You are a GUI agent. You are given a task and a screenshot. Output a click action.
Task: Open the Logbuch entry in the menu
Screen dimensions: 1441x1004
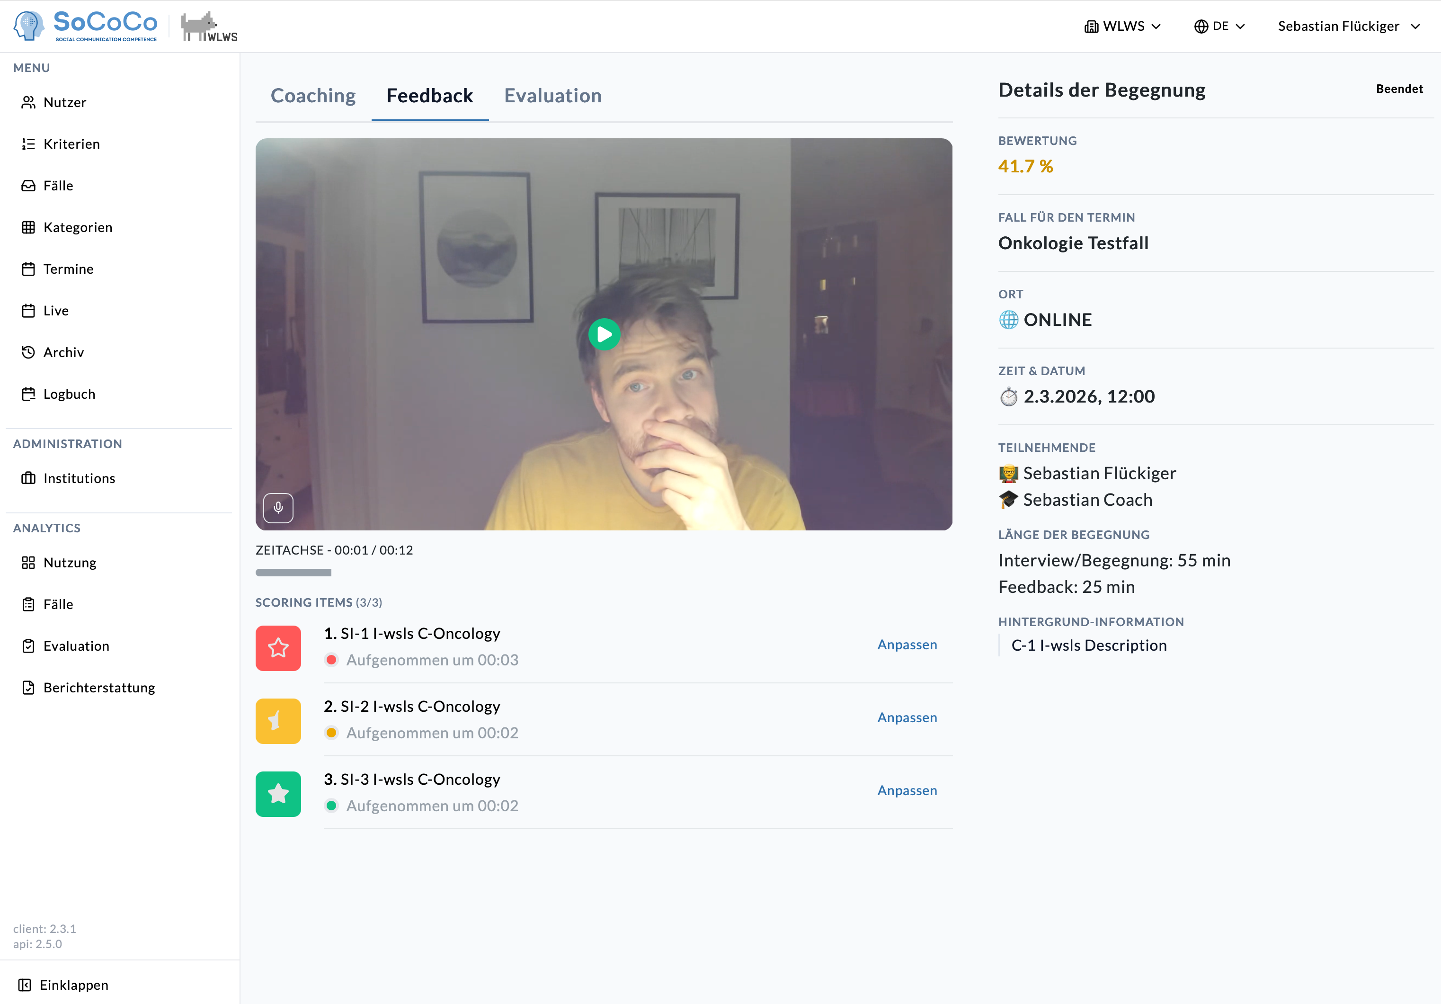tap(69, 394)
